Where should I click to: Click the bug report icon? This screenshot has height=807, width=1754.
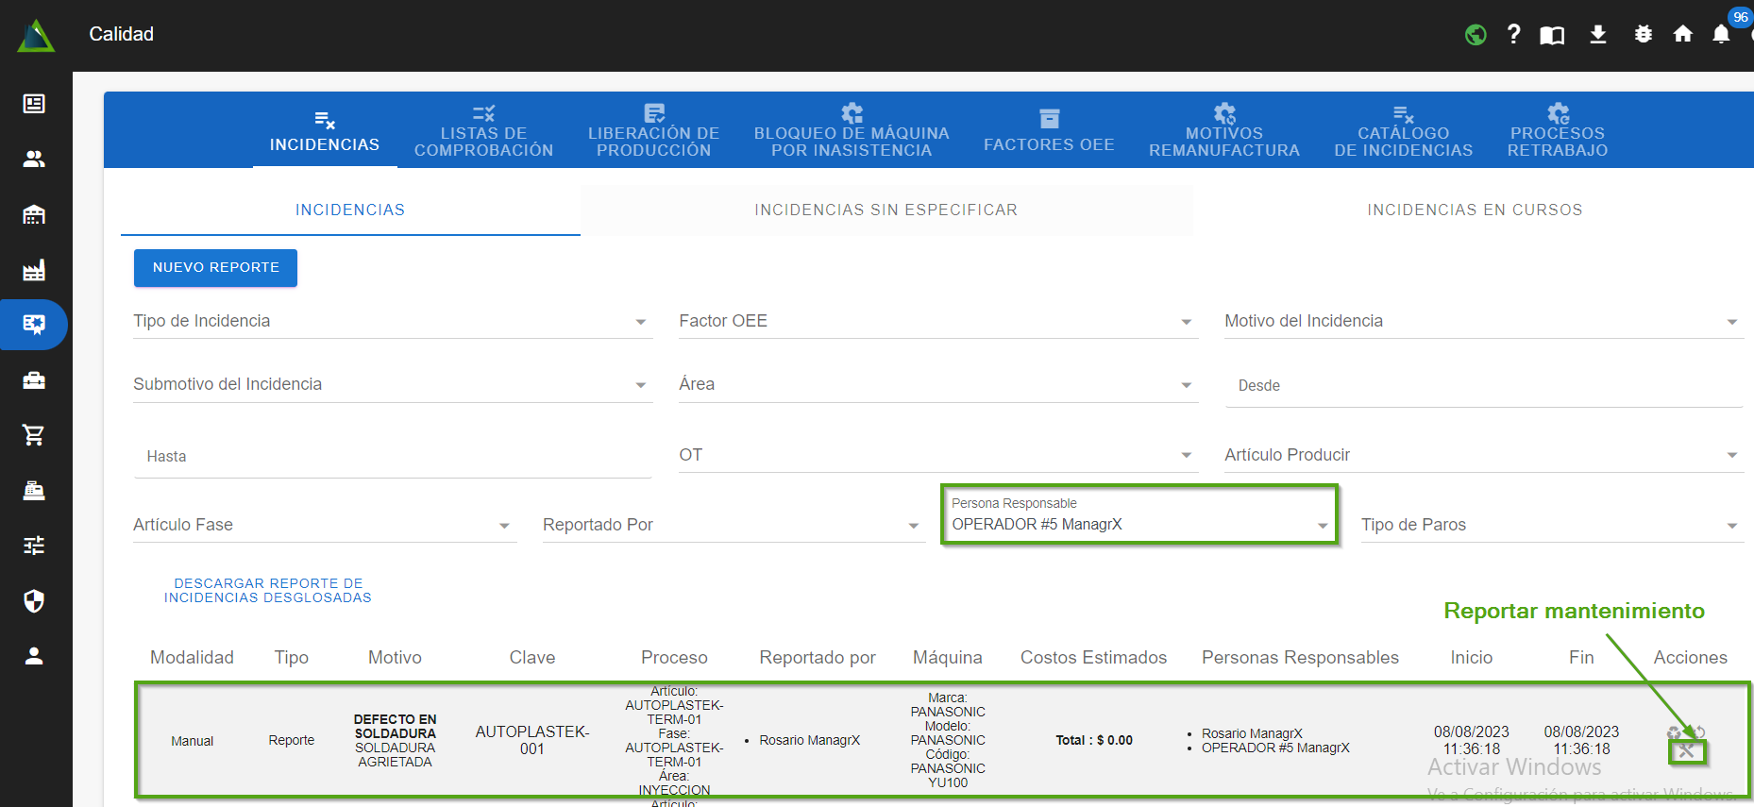pyautogui.click(x=1643, y=35)
